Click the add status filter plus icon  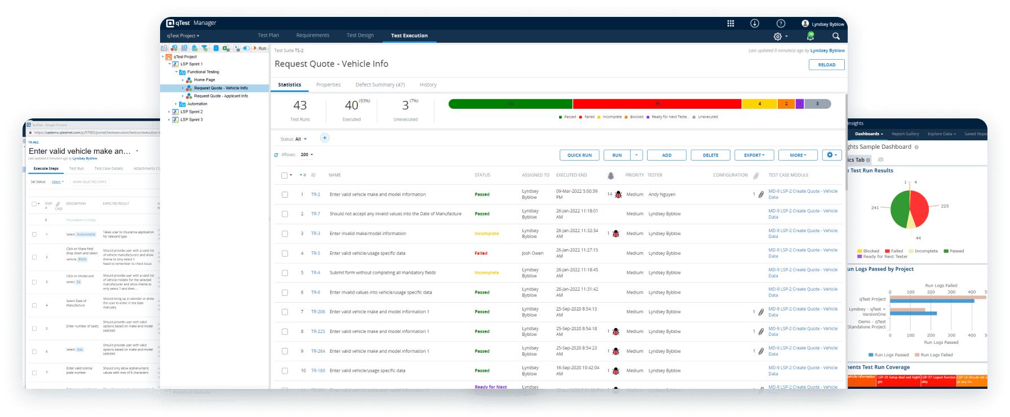(x=325, y=138)
